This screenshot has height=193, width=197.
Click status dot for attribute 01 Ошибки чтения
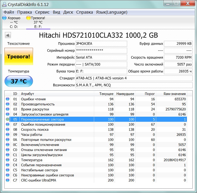[x=8, y=99]
